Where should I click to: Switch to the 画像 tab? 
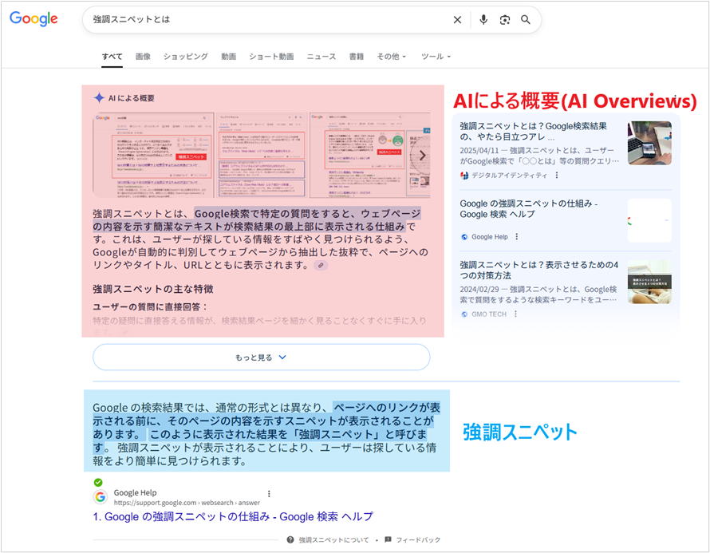(143, 57)
